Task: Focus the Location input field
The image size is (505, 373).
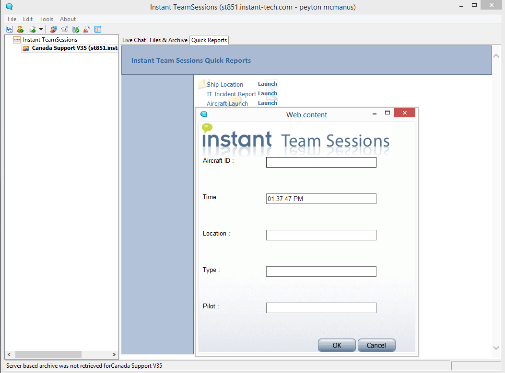Action: click(321, 235)
